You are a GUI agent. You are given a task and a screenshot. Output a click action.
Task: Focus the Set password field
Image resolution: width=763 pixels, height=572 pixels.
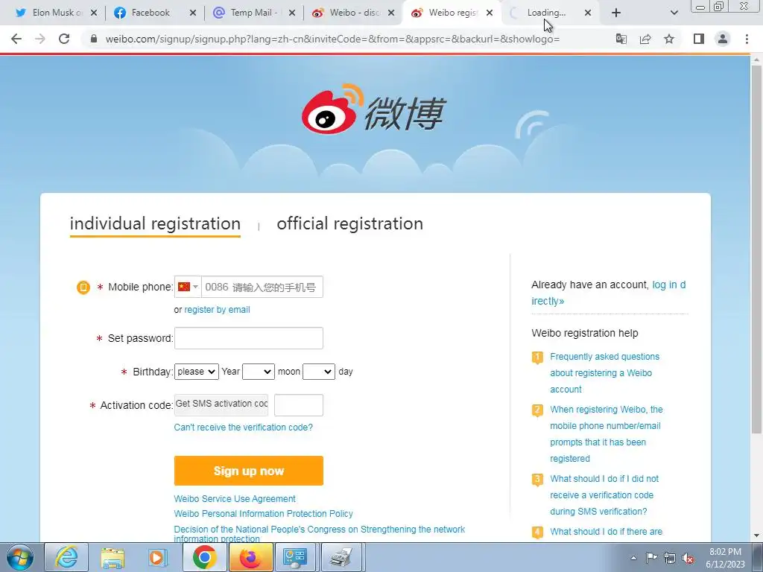pyautogui.click(x=249, y=338)
